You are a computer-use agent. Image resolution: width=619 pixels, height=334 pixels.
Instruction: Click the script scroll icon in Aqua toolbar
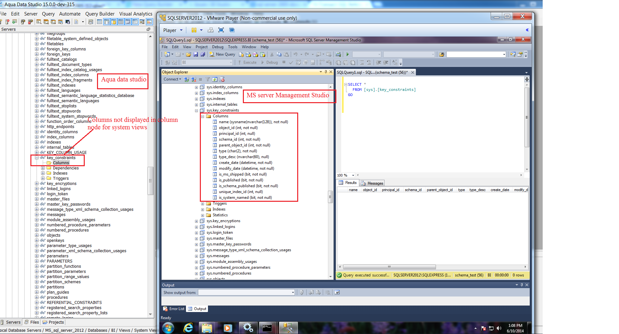click(x=91, y=22)
